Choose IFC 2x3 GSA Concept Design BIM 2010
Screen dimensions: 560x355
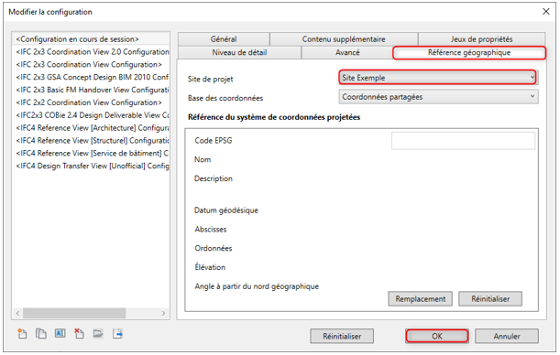coord(91,77)
